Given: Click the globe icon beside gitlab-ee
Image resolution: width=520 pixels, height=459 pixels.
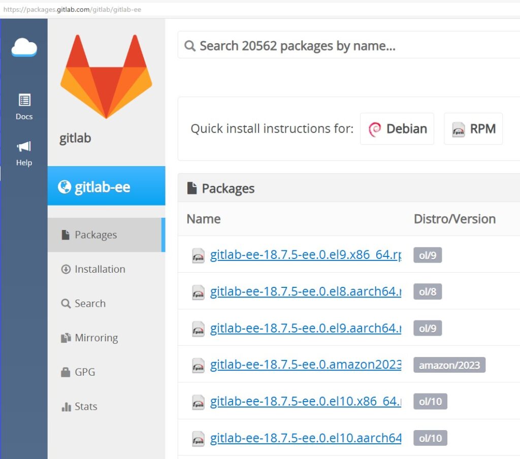Looking at the screenshot, I should point(64,187).
